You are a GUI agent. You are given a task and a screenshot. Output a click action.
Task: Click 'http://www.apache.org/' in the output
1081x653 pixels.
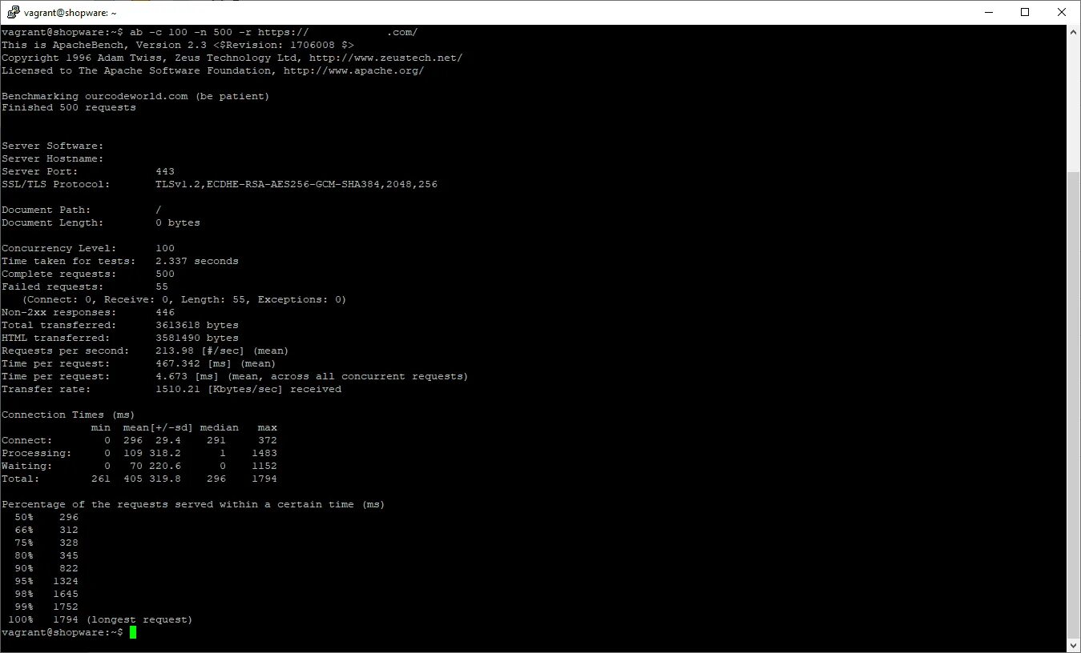point(353,70)
